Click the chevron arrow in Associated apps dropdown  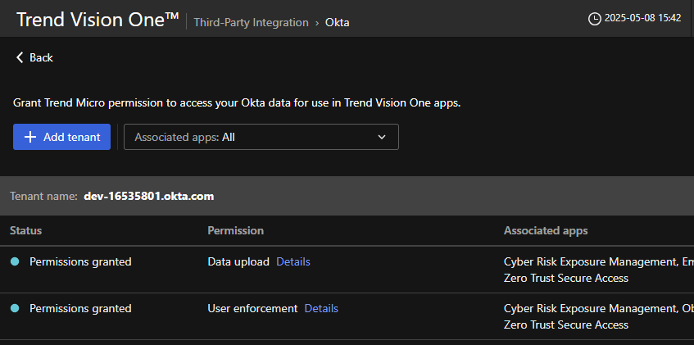382,137
